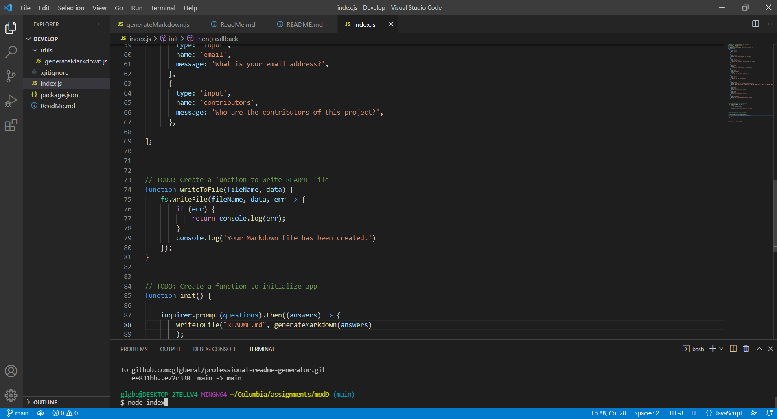
Task: Open the Extensions view
Action: (x=11, y=125)
